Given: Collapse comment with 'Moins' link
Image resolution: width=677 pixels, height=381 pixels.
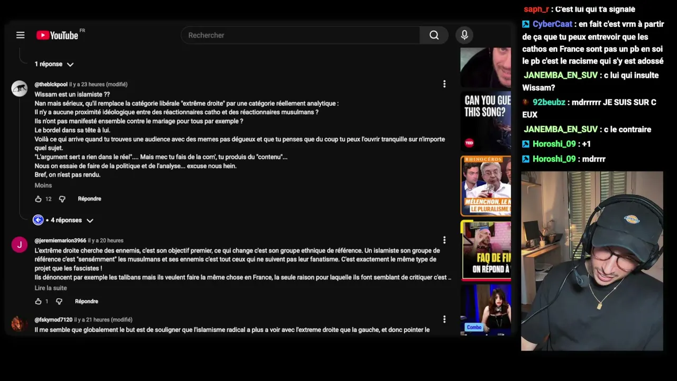Looking at the screenshot, I should click(x=43, y=185).
